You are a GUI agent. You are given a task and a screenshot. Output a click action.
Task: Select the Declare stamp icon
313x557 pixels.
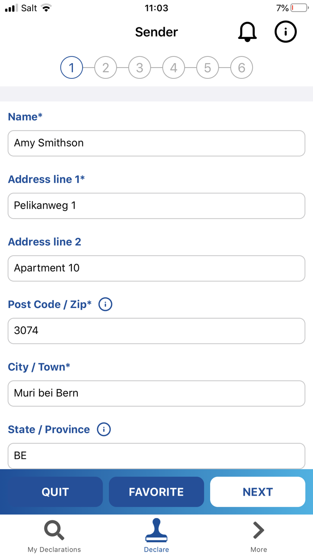tap(156, 530)
